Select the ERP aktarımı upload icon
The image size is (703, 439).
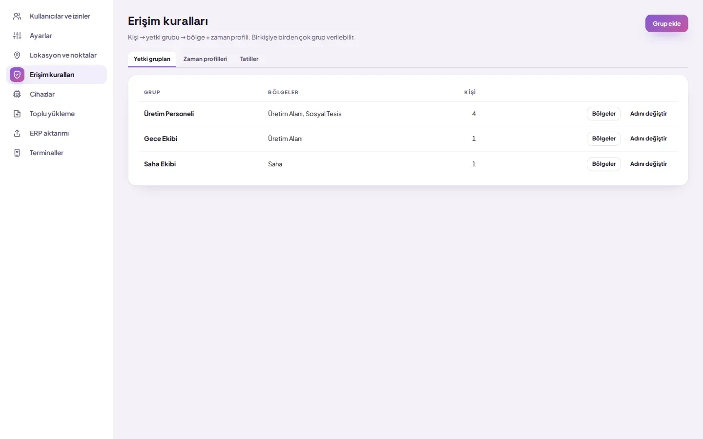(17, 133)
